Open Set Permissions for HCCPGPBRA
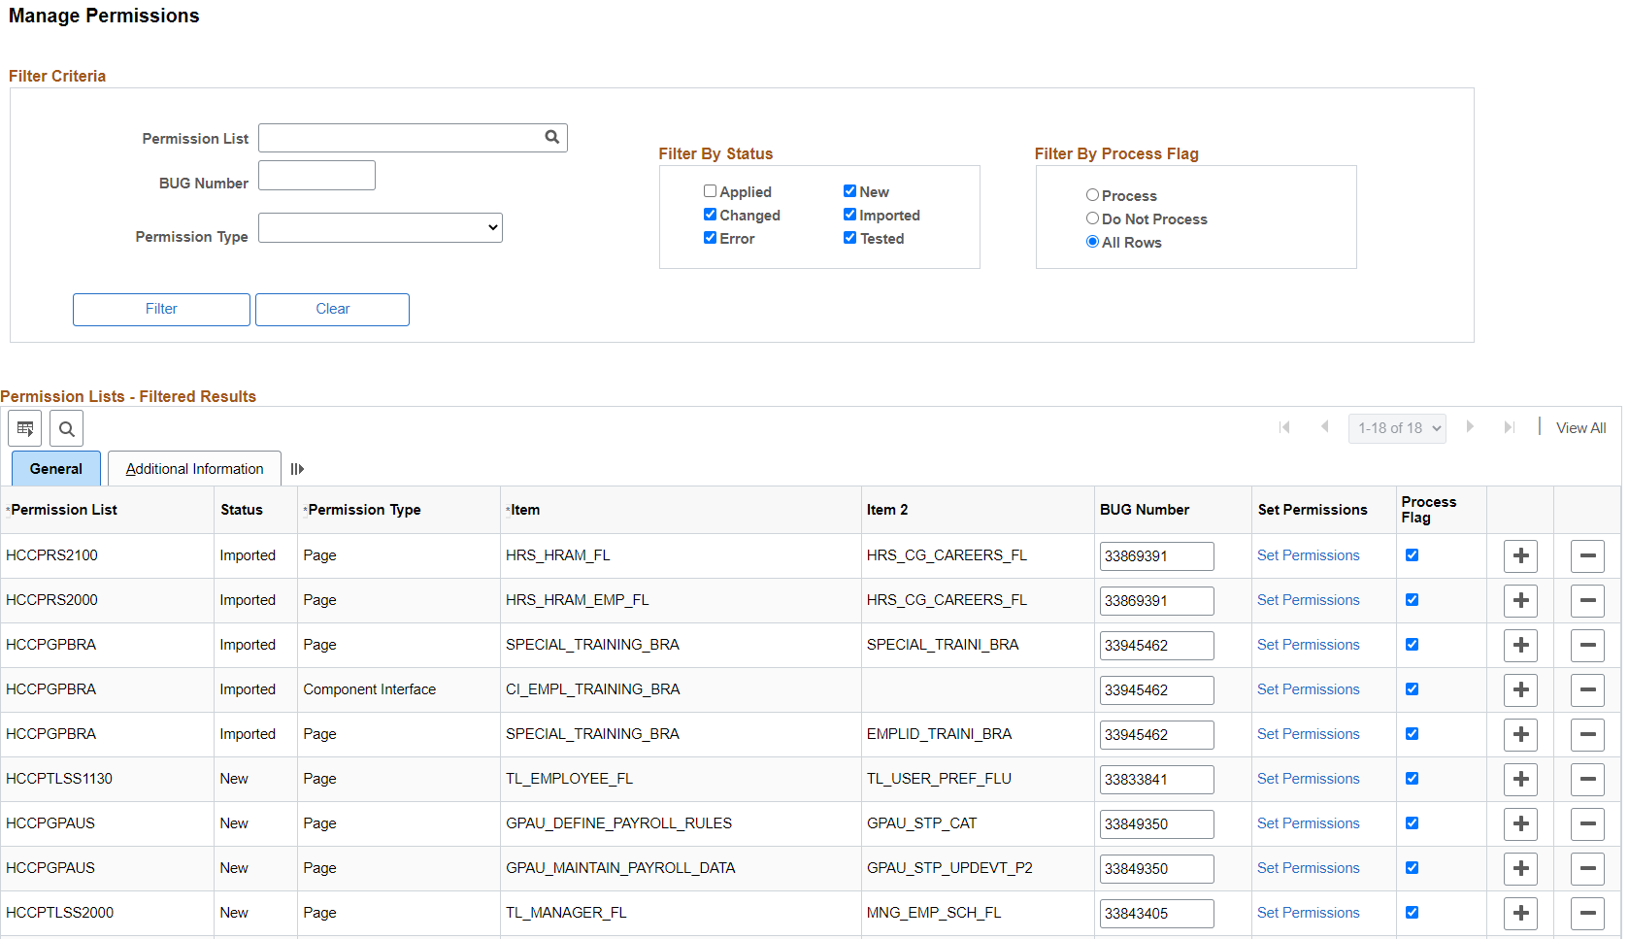 1309,645
